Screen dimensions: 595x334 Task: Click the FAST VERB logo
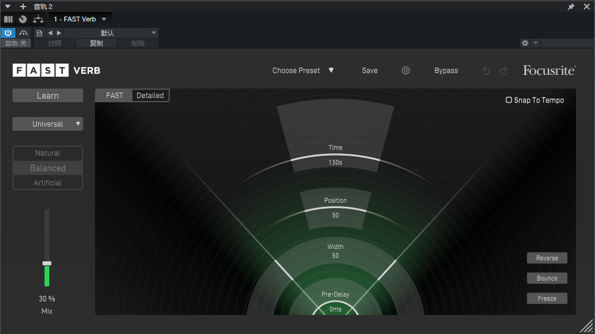tap(56, 70)
